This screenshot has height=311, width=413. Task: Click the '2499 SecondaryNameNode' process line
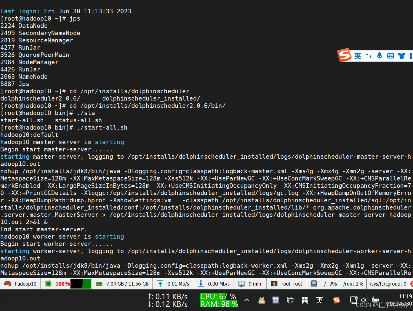coord(40,33)
